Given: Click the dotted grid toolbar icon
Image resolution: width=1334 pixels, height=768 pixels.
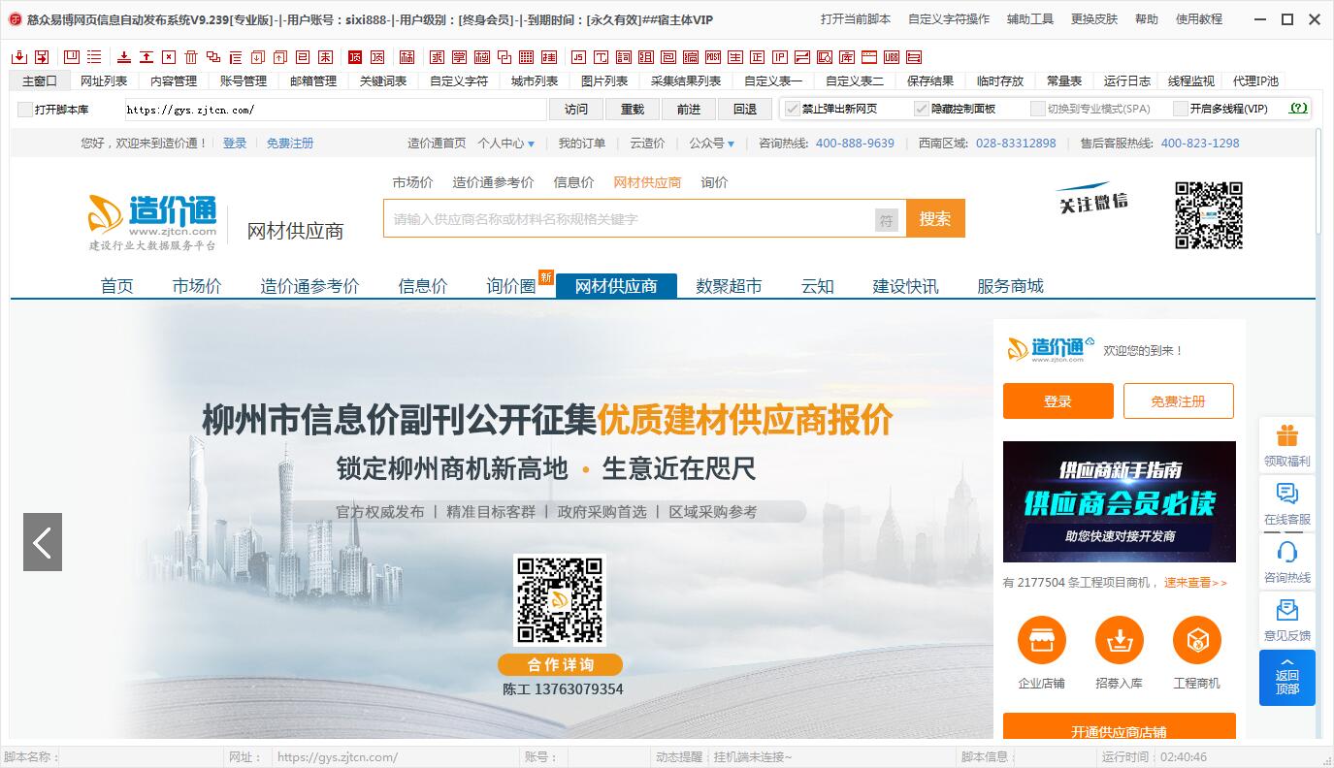Looking at the screenshot, I should 527,57.
